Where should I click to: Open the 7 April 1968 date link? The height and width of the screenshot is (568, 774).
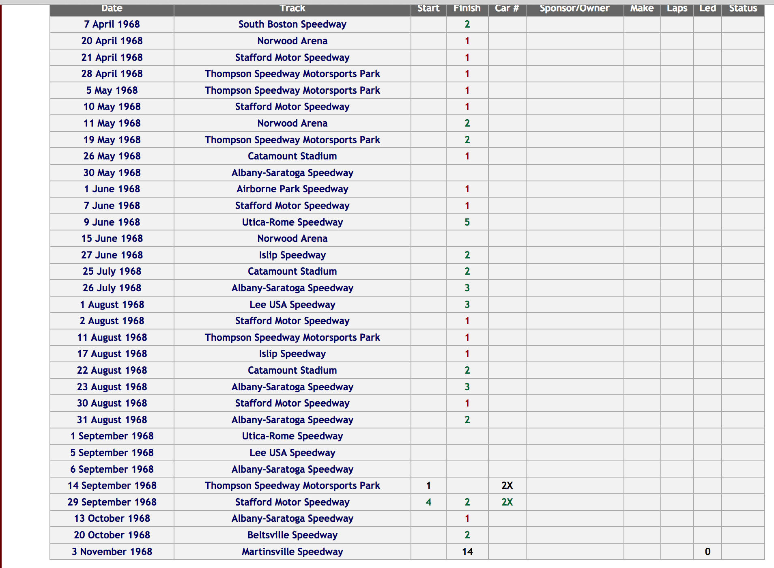tap(112, 24)
